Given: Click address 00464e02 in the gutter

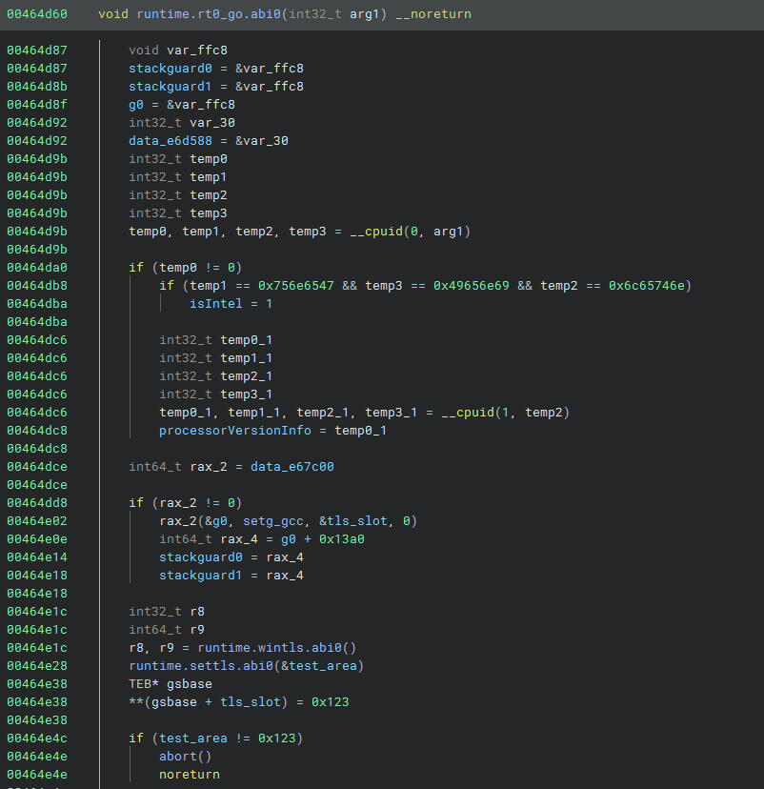Looking at the screenshot, I should click(x=37, y=521).
